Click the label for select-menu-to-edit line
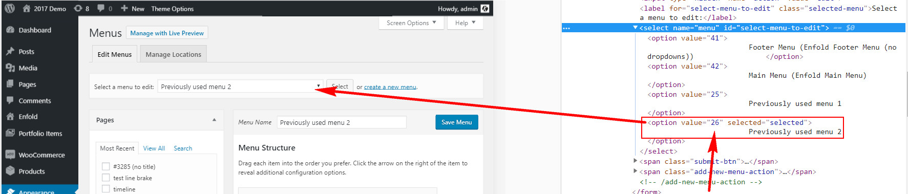908x194 pixels. 768,13
